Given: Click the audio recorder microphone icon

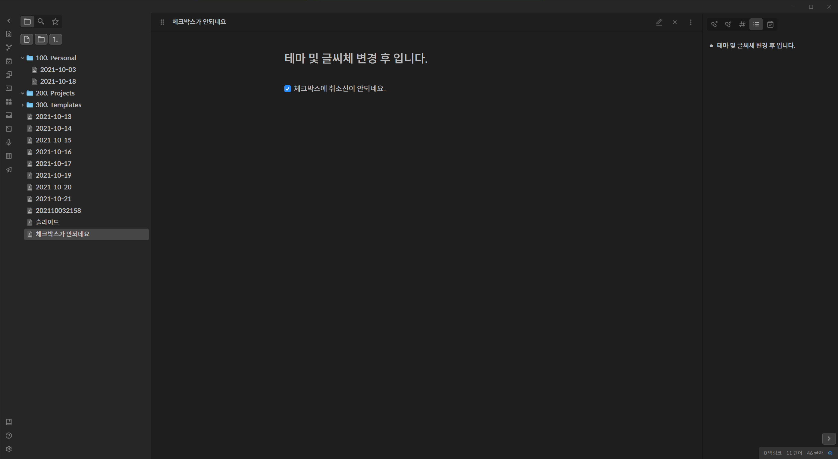Looking at the screenshot, I should click(x=9, y=142).
